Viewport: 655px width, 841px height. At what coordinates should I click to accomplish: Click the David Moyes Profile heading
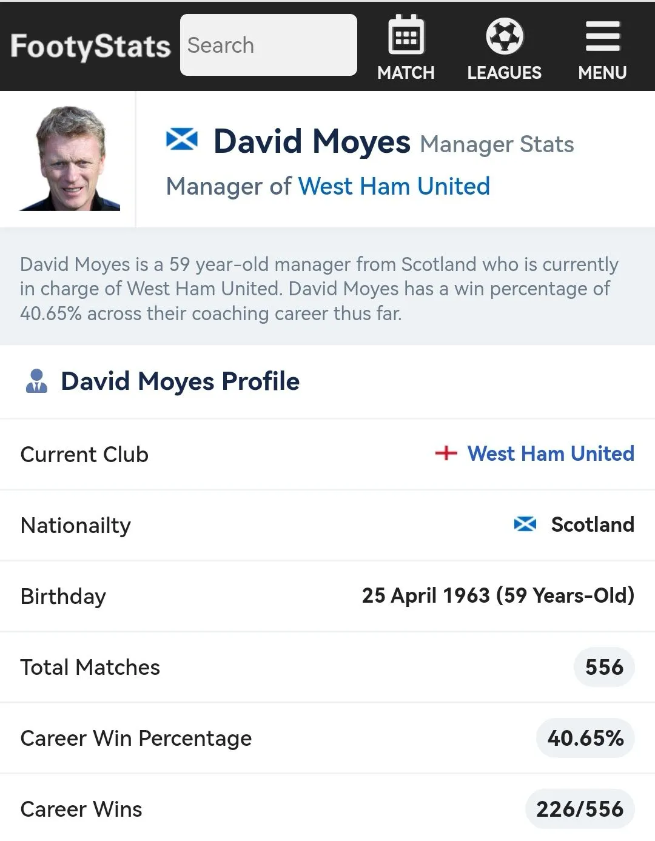[180, 381]
